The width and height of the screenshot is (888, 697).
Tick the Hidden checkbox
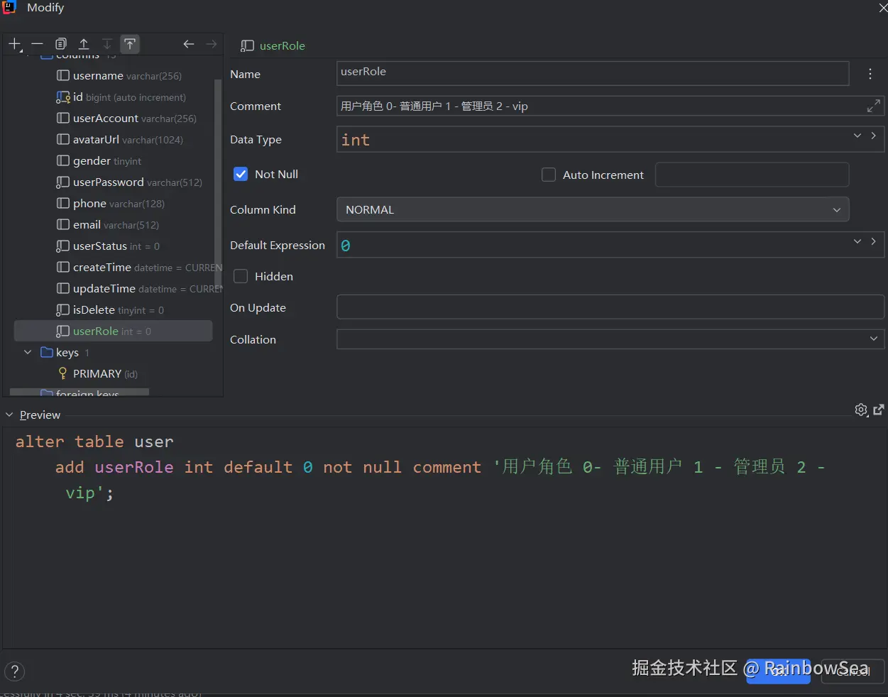pyautogui.click(x=241, y=277)
